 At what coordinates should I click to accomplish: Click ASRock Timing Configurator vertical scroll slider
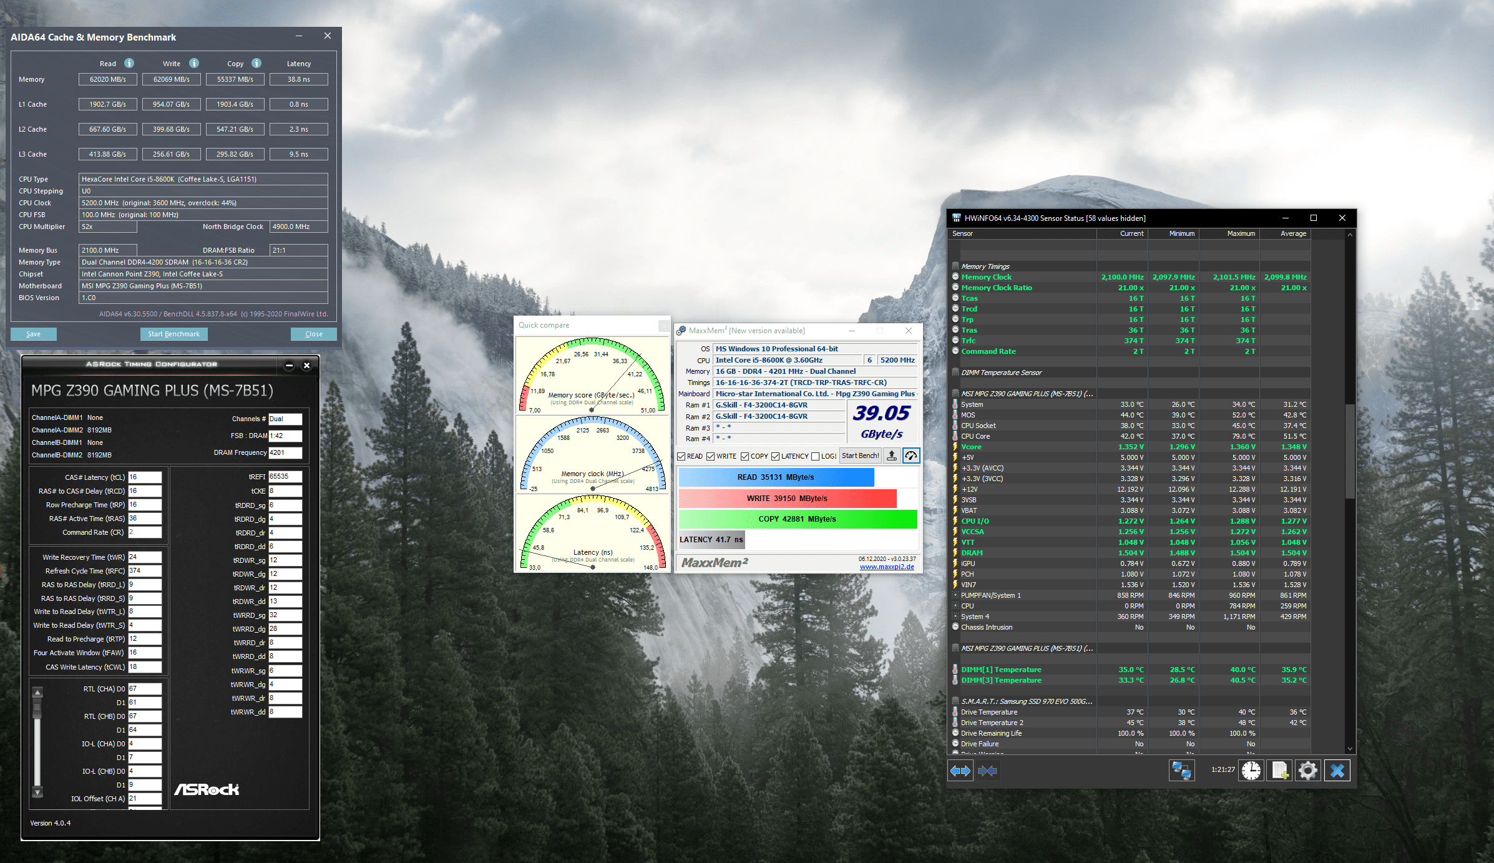coord(37,709)
